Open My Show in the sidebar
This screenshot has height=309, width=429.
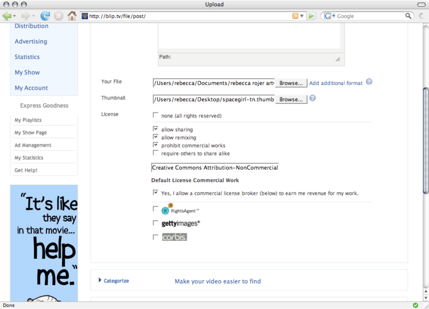tap(27, 72)
